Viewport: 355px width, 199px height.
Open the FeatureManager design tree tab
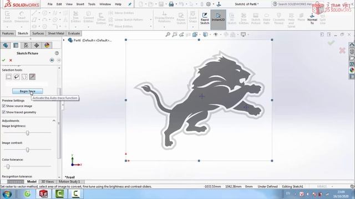pyautogui.click(x=6, y=45)
